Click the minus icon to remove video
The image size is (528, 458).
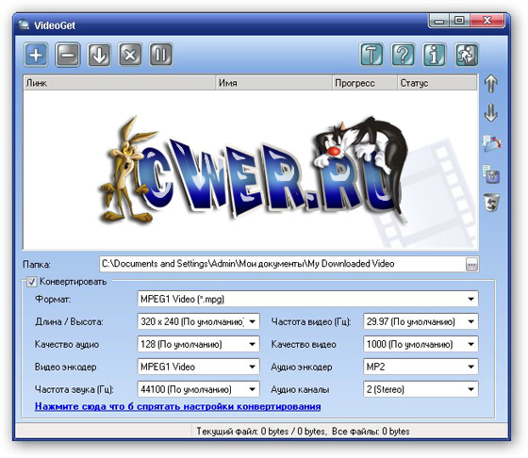click(x=68, y=55)
